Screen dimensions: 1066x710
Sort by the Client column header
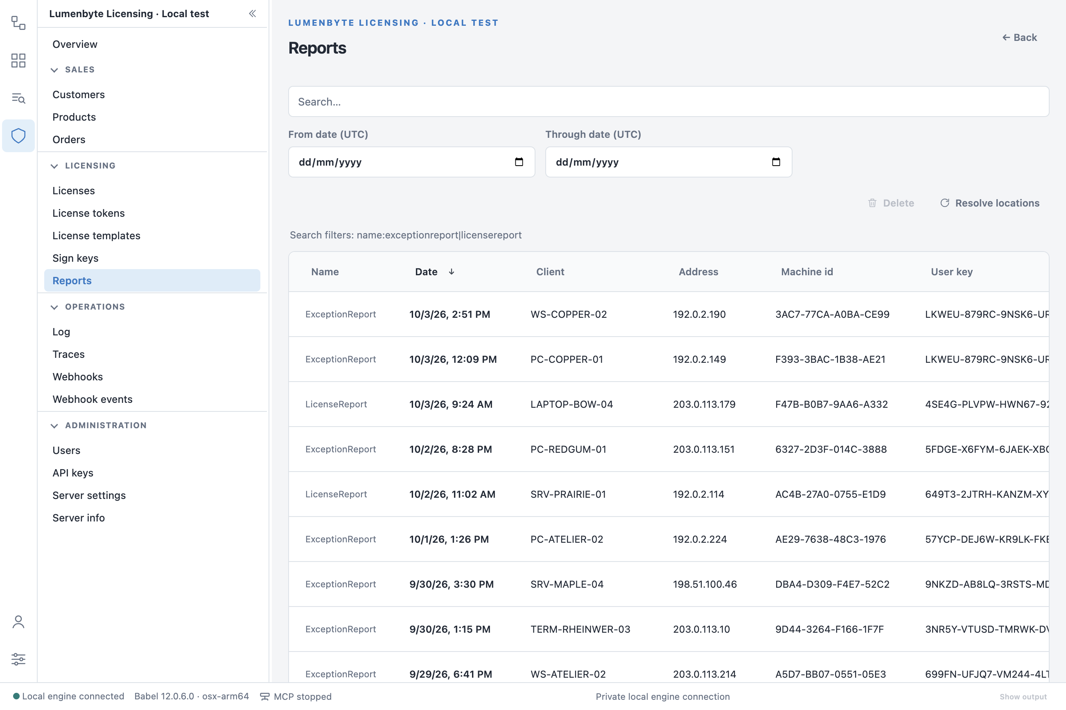click(550, 272)
